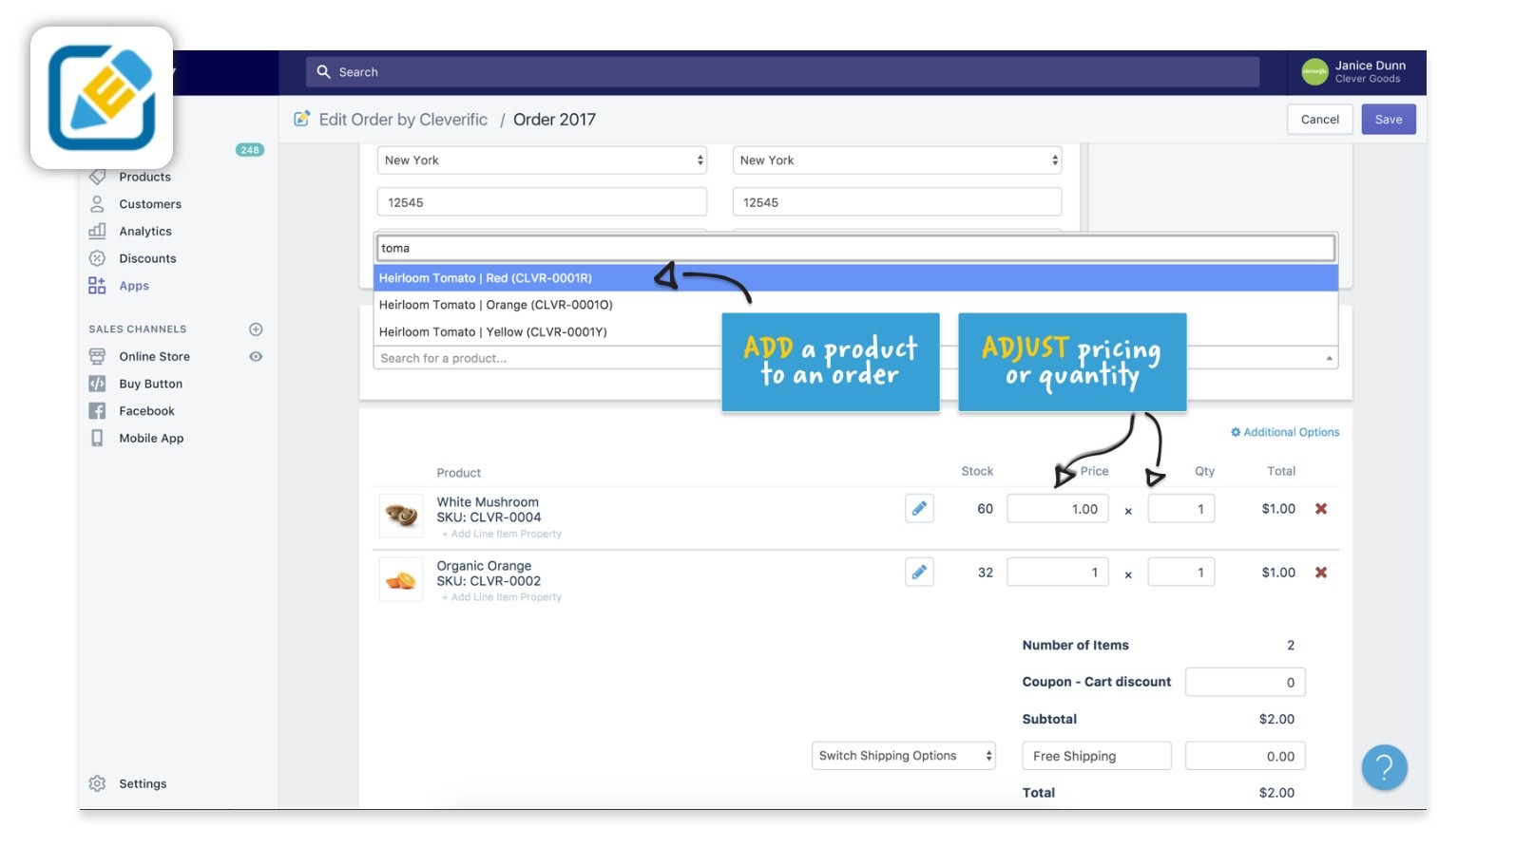Screen dimensions: 1515x866
Task: Open Mobile App sales channel
Action: coord(151,439)
